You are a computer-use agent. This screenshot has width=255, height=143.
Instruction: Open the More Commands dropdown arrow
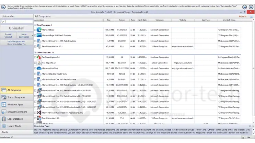pyautogui.click(x=32, y=36)
